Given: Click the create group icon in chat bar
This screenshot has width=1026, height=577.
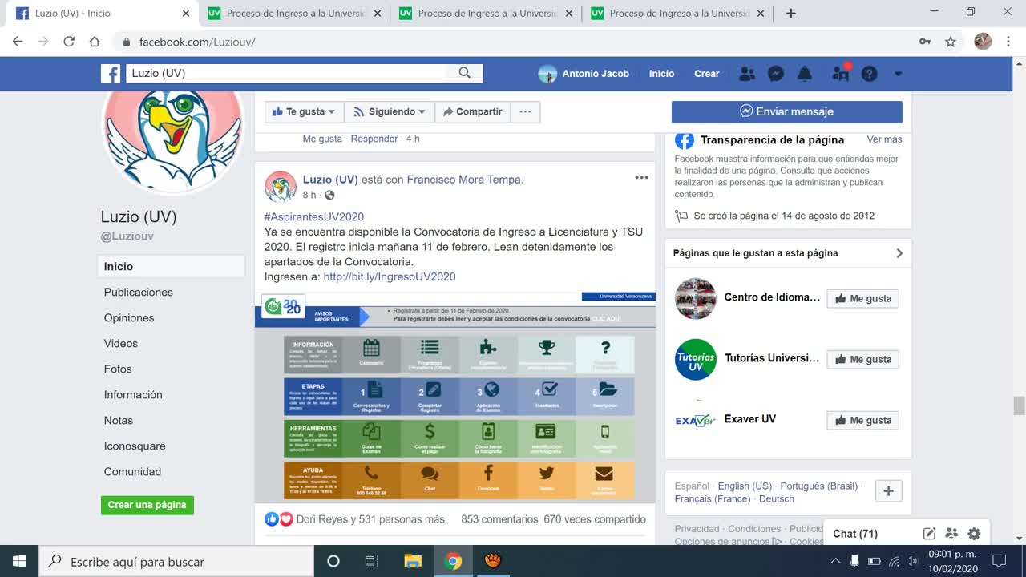Looking at the screenshot, I should tap(951, 534).
